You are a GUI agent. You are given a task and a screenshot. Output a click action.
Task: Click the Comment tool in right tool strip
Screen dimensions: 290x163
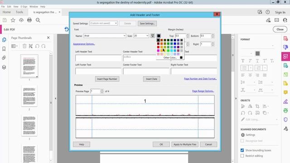pos(285,92)
